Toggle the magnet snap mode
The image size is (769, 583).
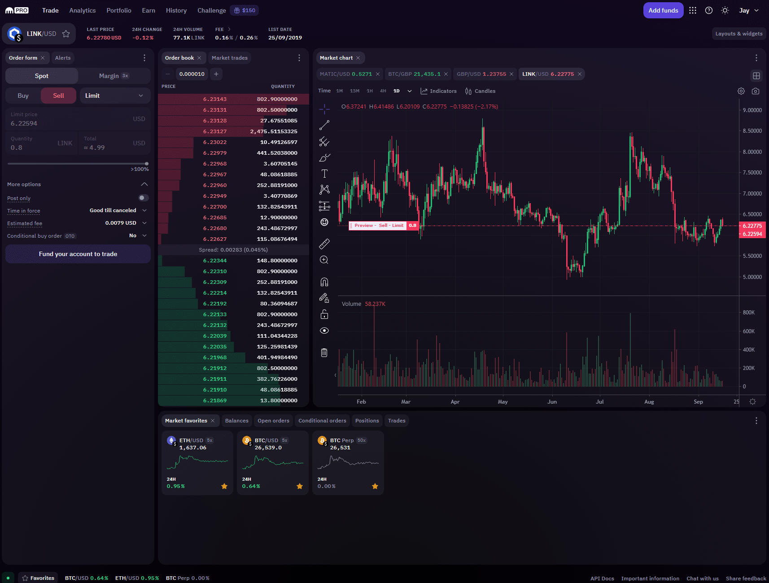[324, 282]
